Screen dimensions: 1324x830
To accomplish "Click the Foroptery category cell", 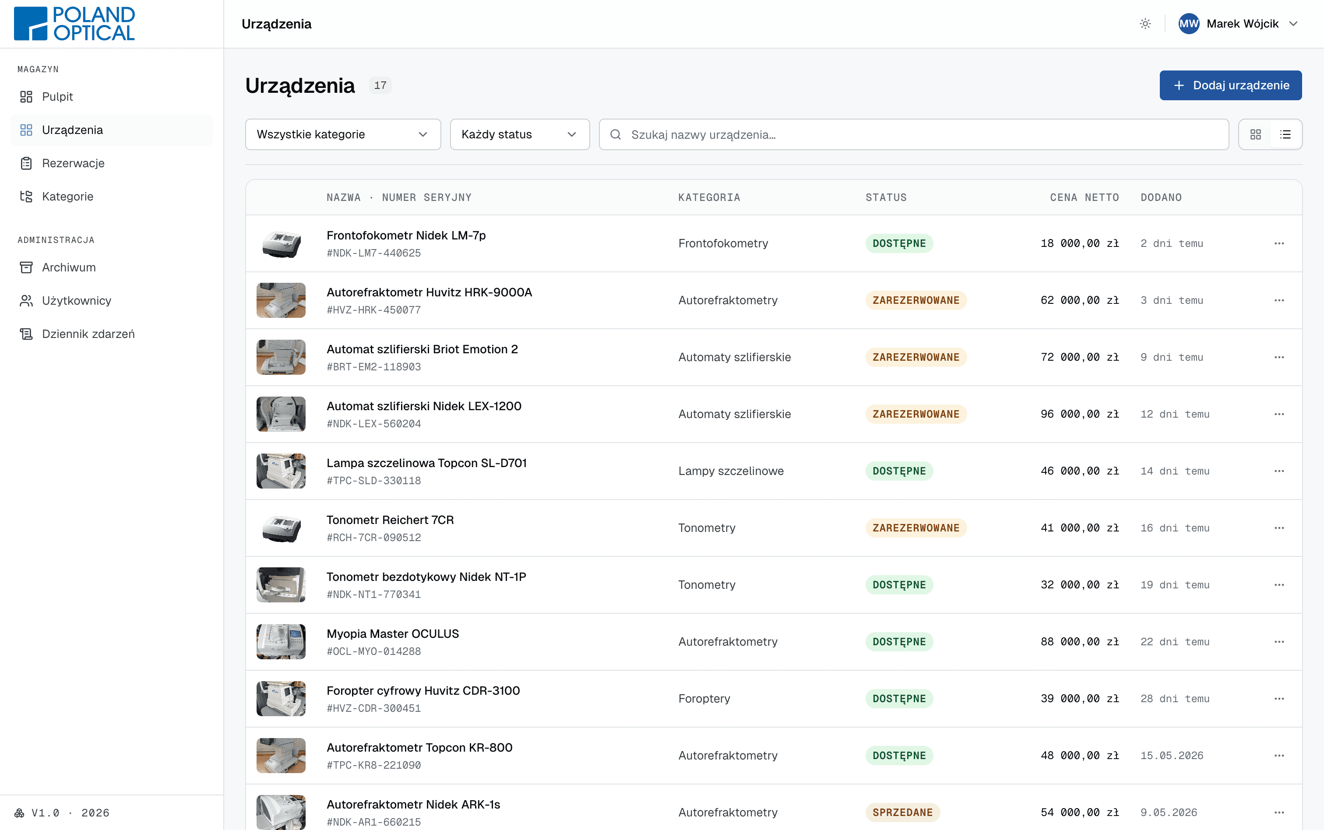I will point(704,699).
